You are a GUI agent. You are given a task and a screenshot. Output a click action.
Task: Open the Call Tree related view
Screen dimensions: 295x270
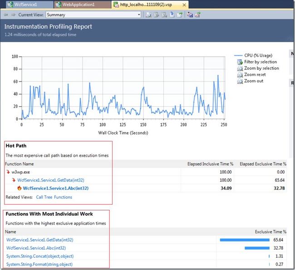coord(44,197)
